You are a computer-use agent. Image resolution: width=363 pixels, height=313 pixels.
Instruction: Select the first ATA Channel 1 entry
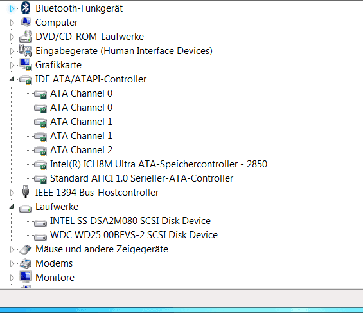click(81, 122)
